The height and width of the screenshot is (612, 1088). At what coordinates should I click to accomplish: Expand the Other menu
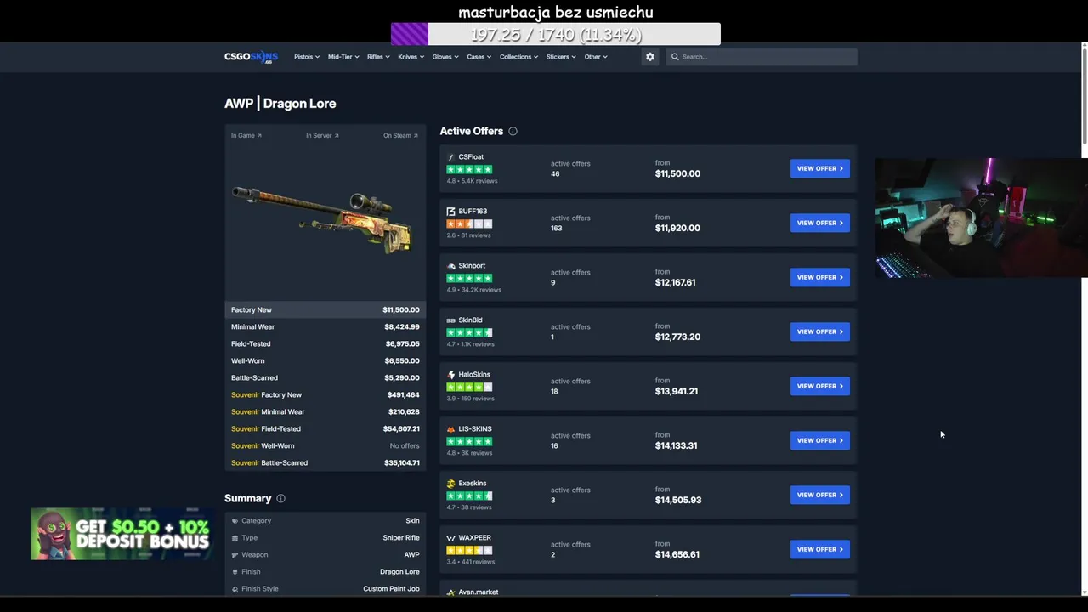tap(596, 57)
